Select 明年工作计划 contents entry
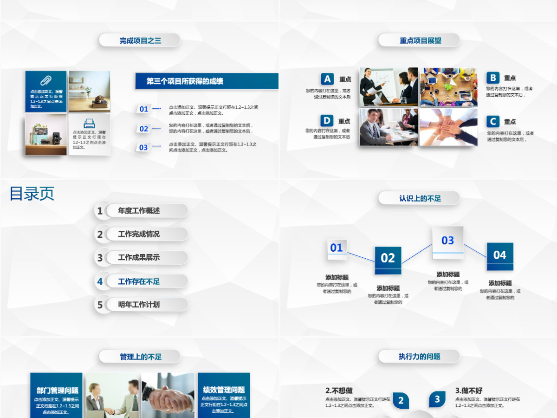The image size is (557, 418). [x=147, y=305]
